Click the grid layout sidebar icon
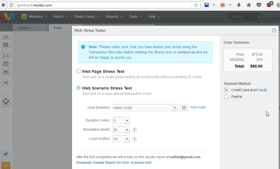Screen dimensions: 280x169 (x=6, y=56)
